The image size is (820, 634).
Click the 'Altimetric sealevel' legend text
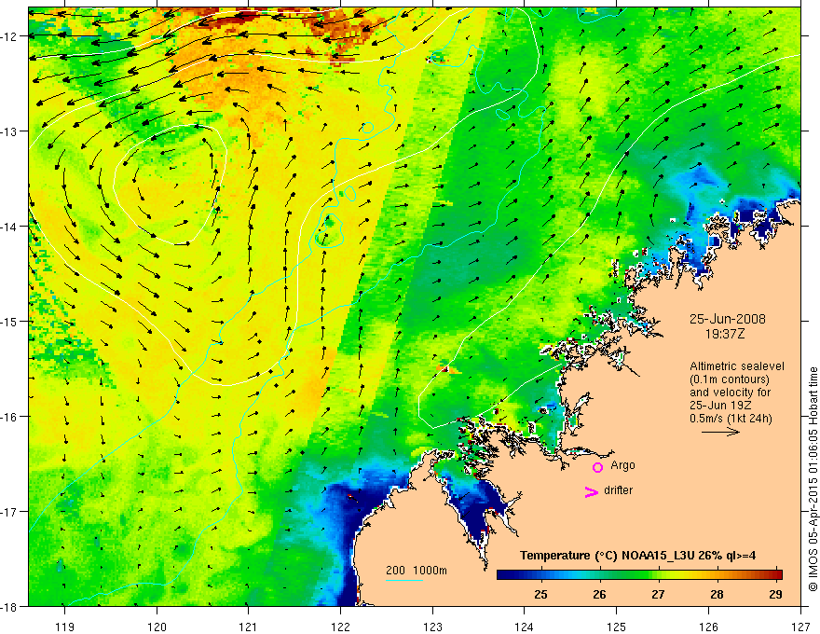pos(737,366)
